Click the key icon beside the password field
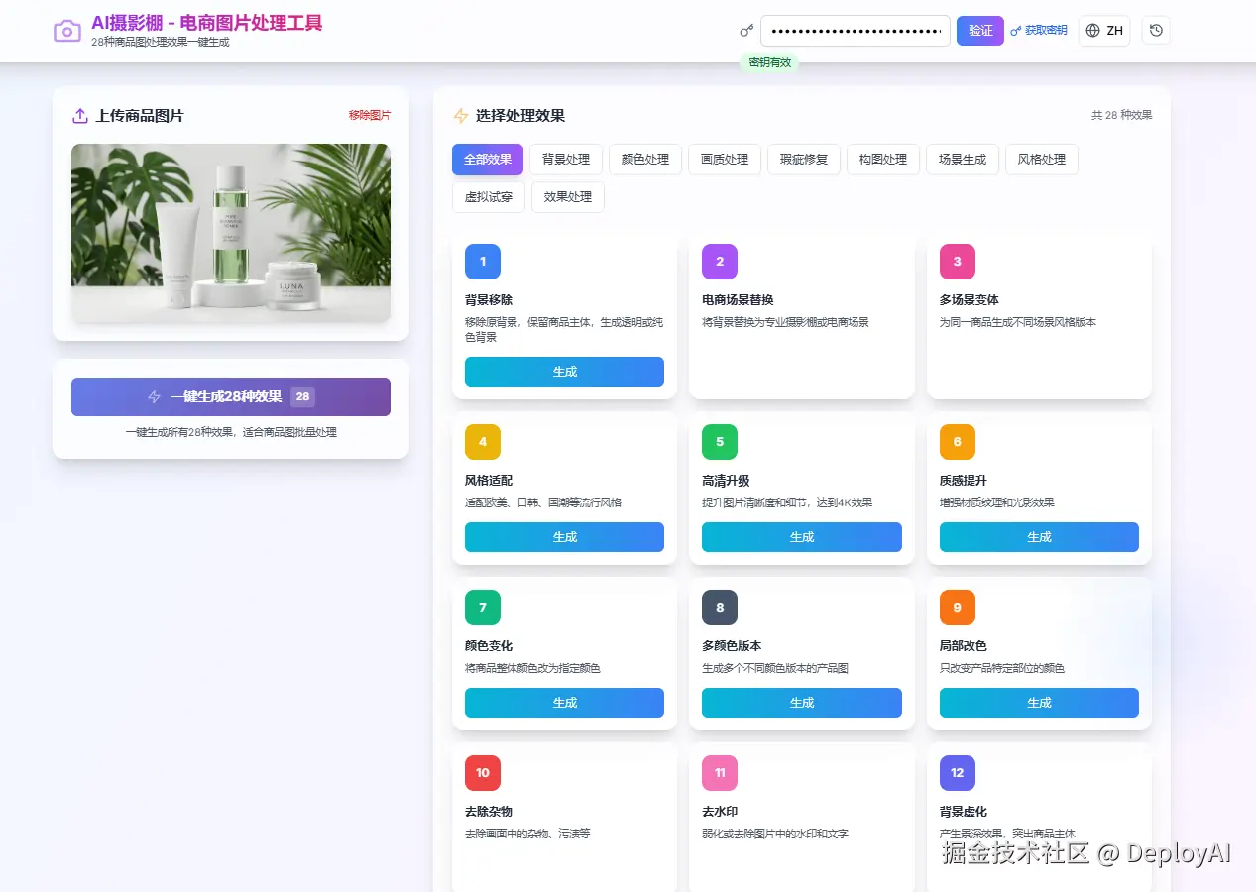 tap(746, 31)
